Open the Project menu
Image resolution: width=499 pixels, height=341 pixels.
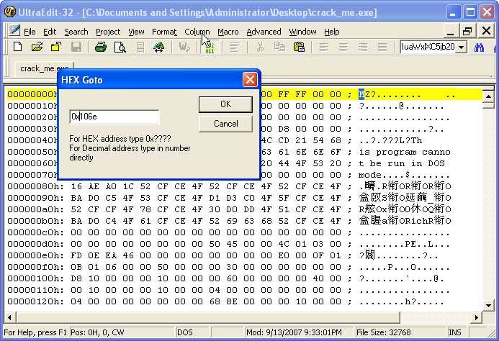[x=108, y=32]
